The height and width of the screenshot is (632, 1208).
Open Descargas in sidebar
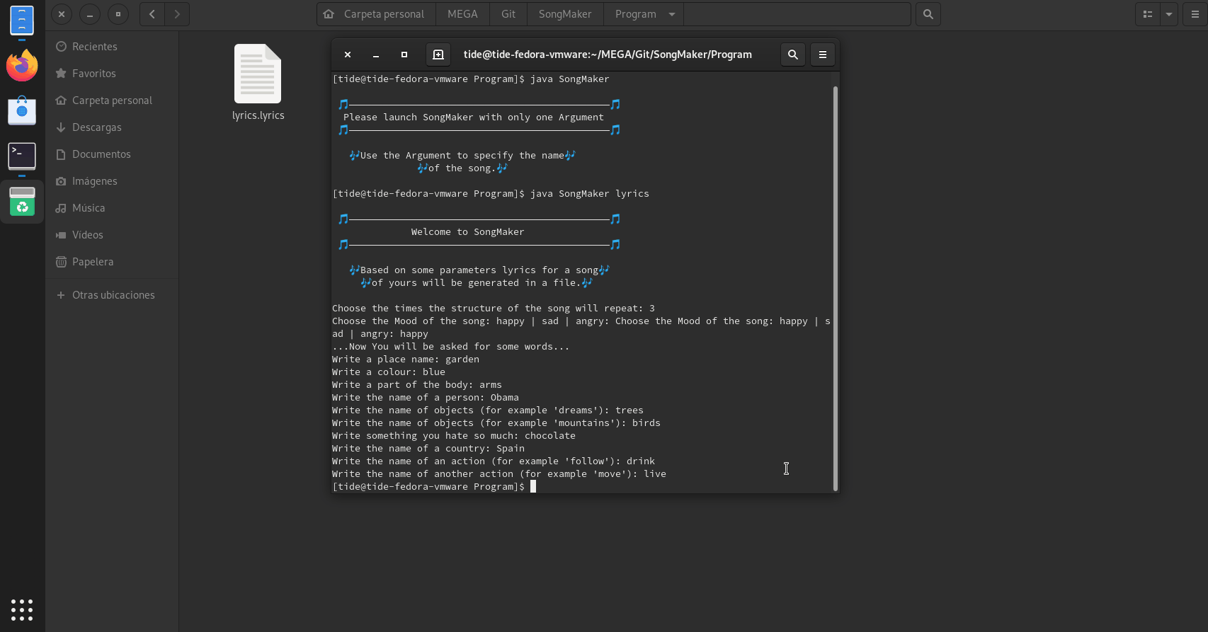pyautogui.click(x=112, y=127)
